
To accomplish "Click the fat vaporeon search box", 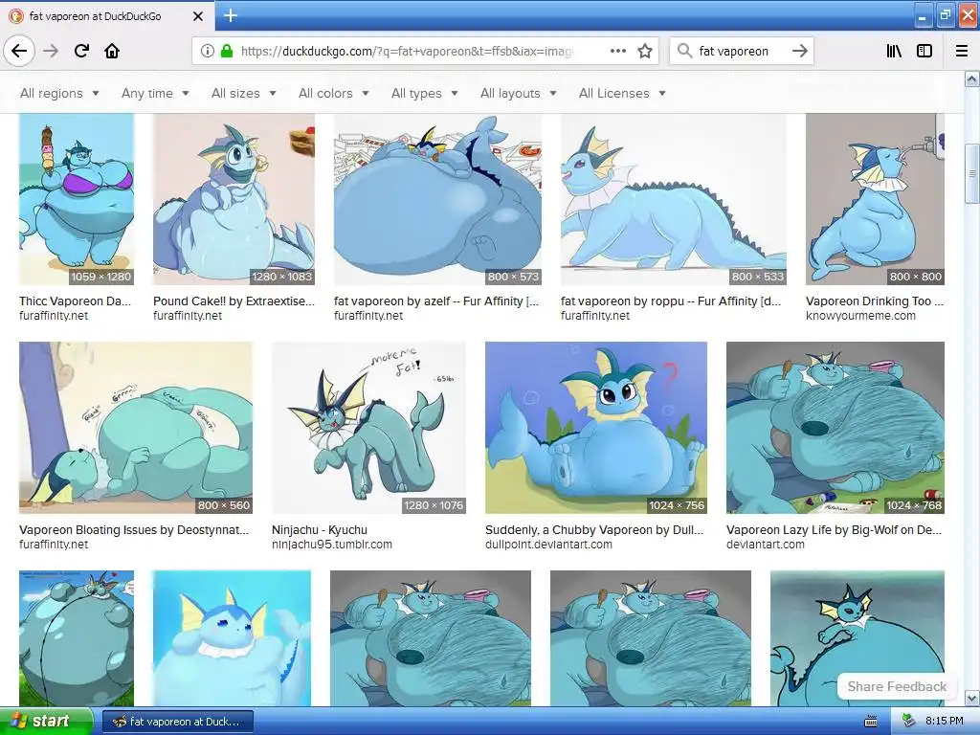I will click(741, 52).
